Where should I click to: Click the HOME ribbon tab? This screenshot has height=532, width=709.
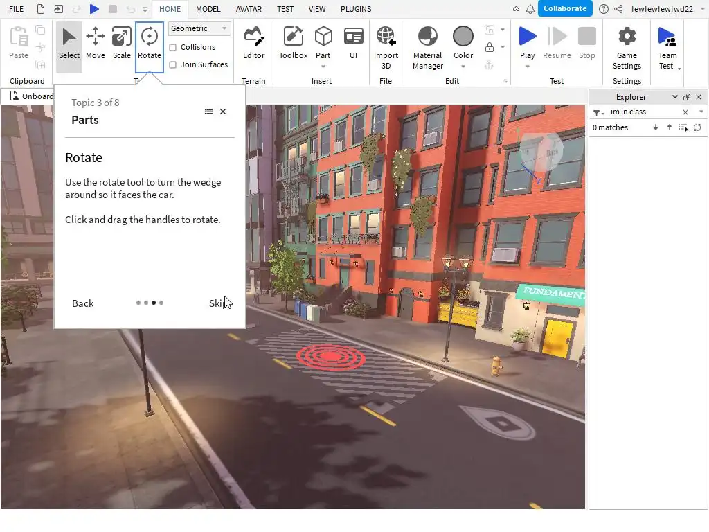[x=170, y=9]
